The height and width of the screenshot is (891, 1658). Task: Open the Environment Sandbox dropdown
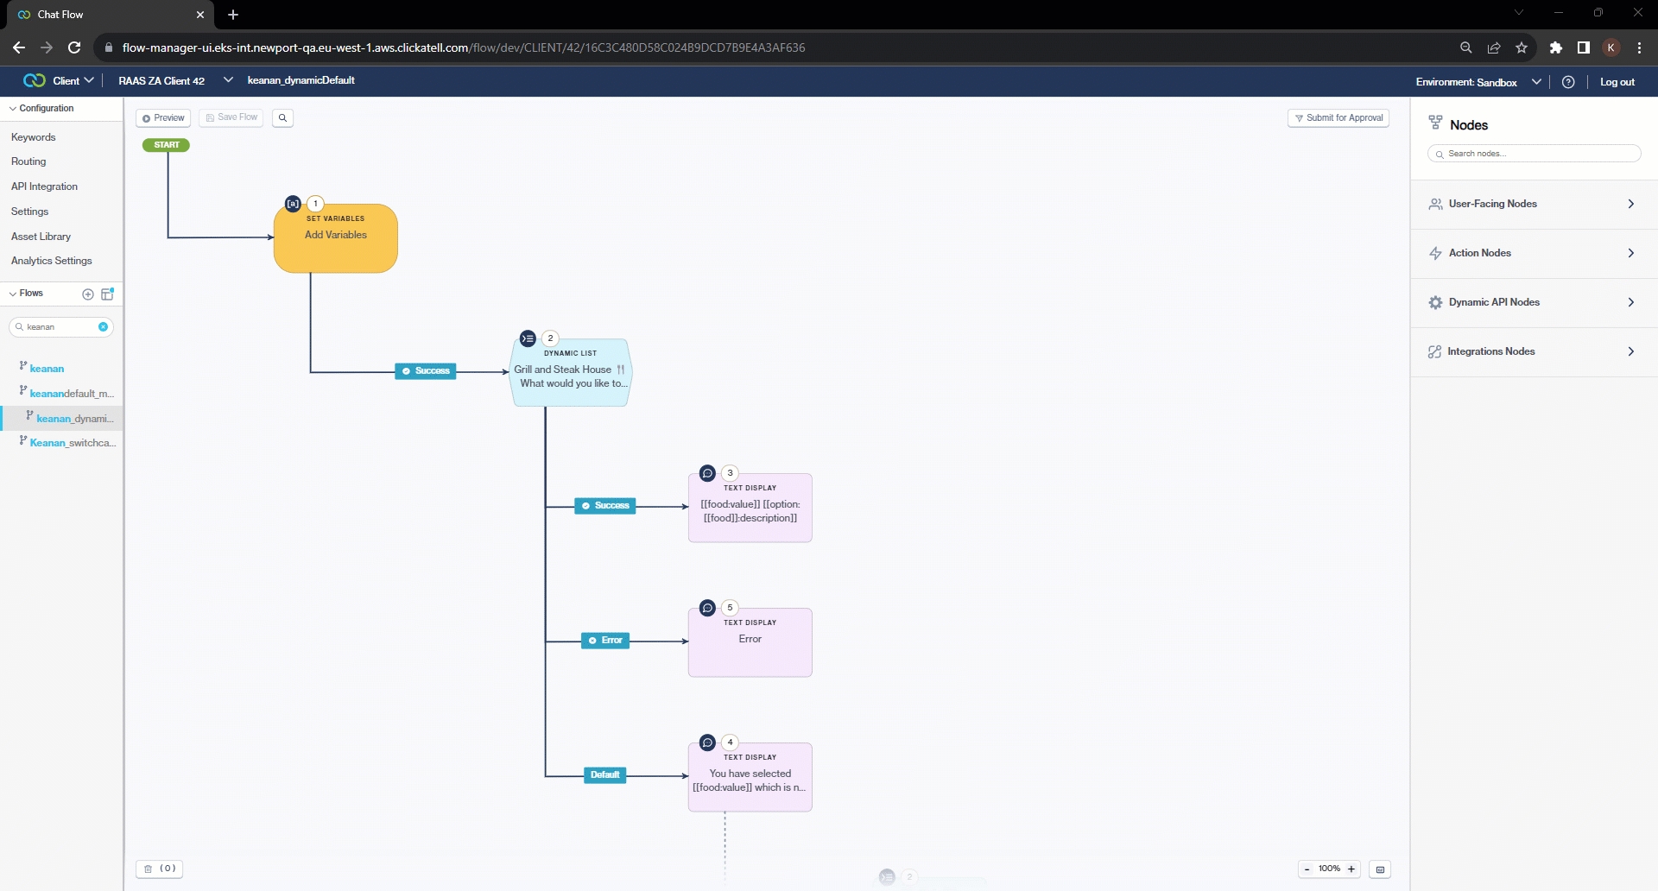click(x=1478, y=82)
